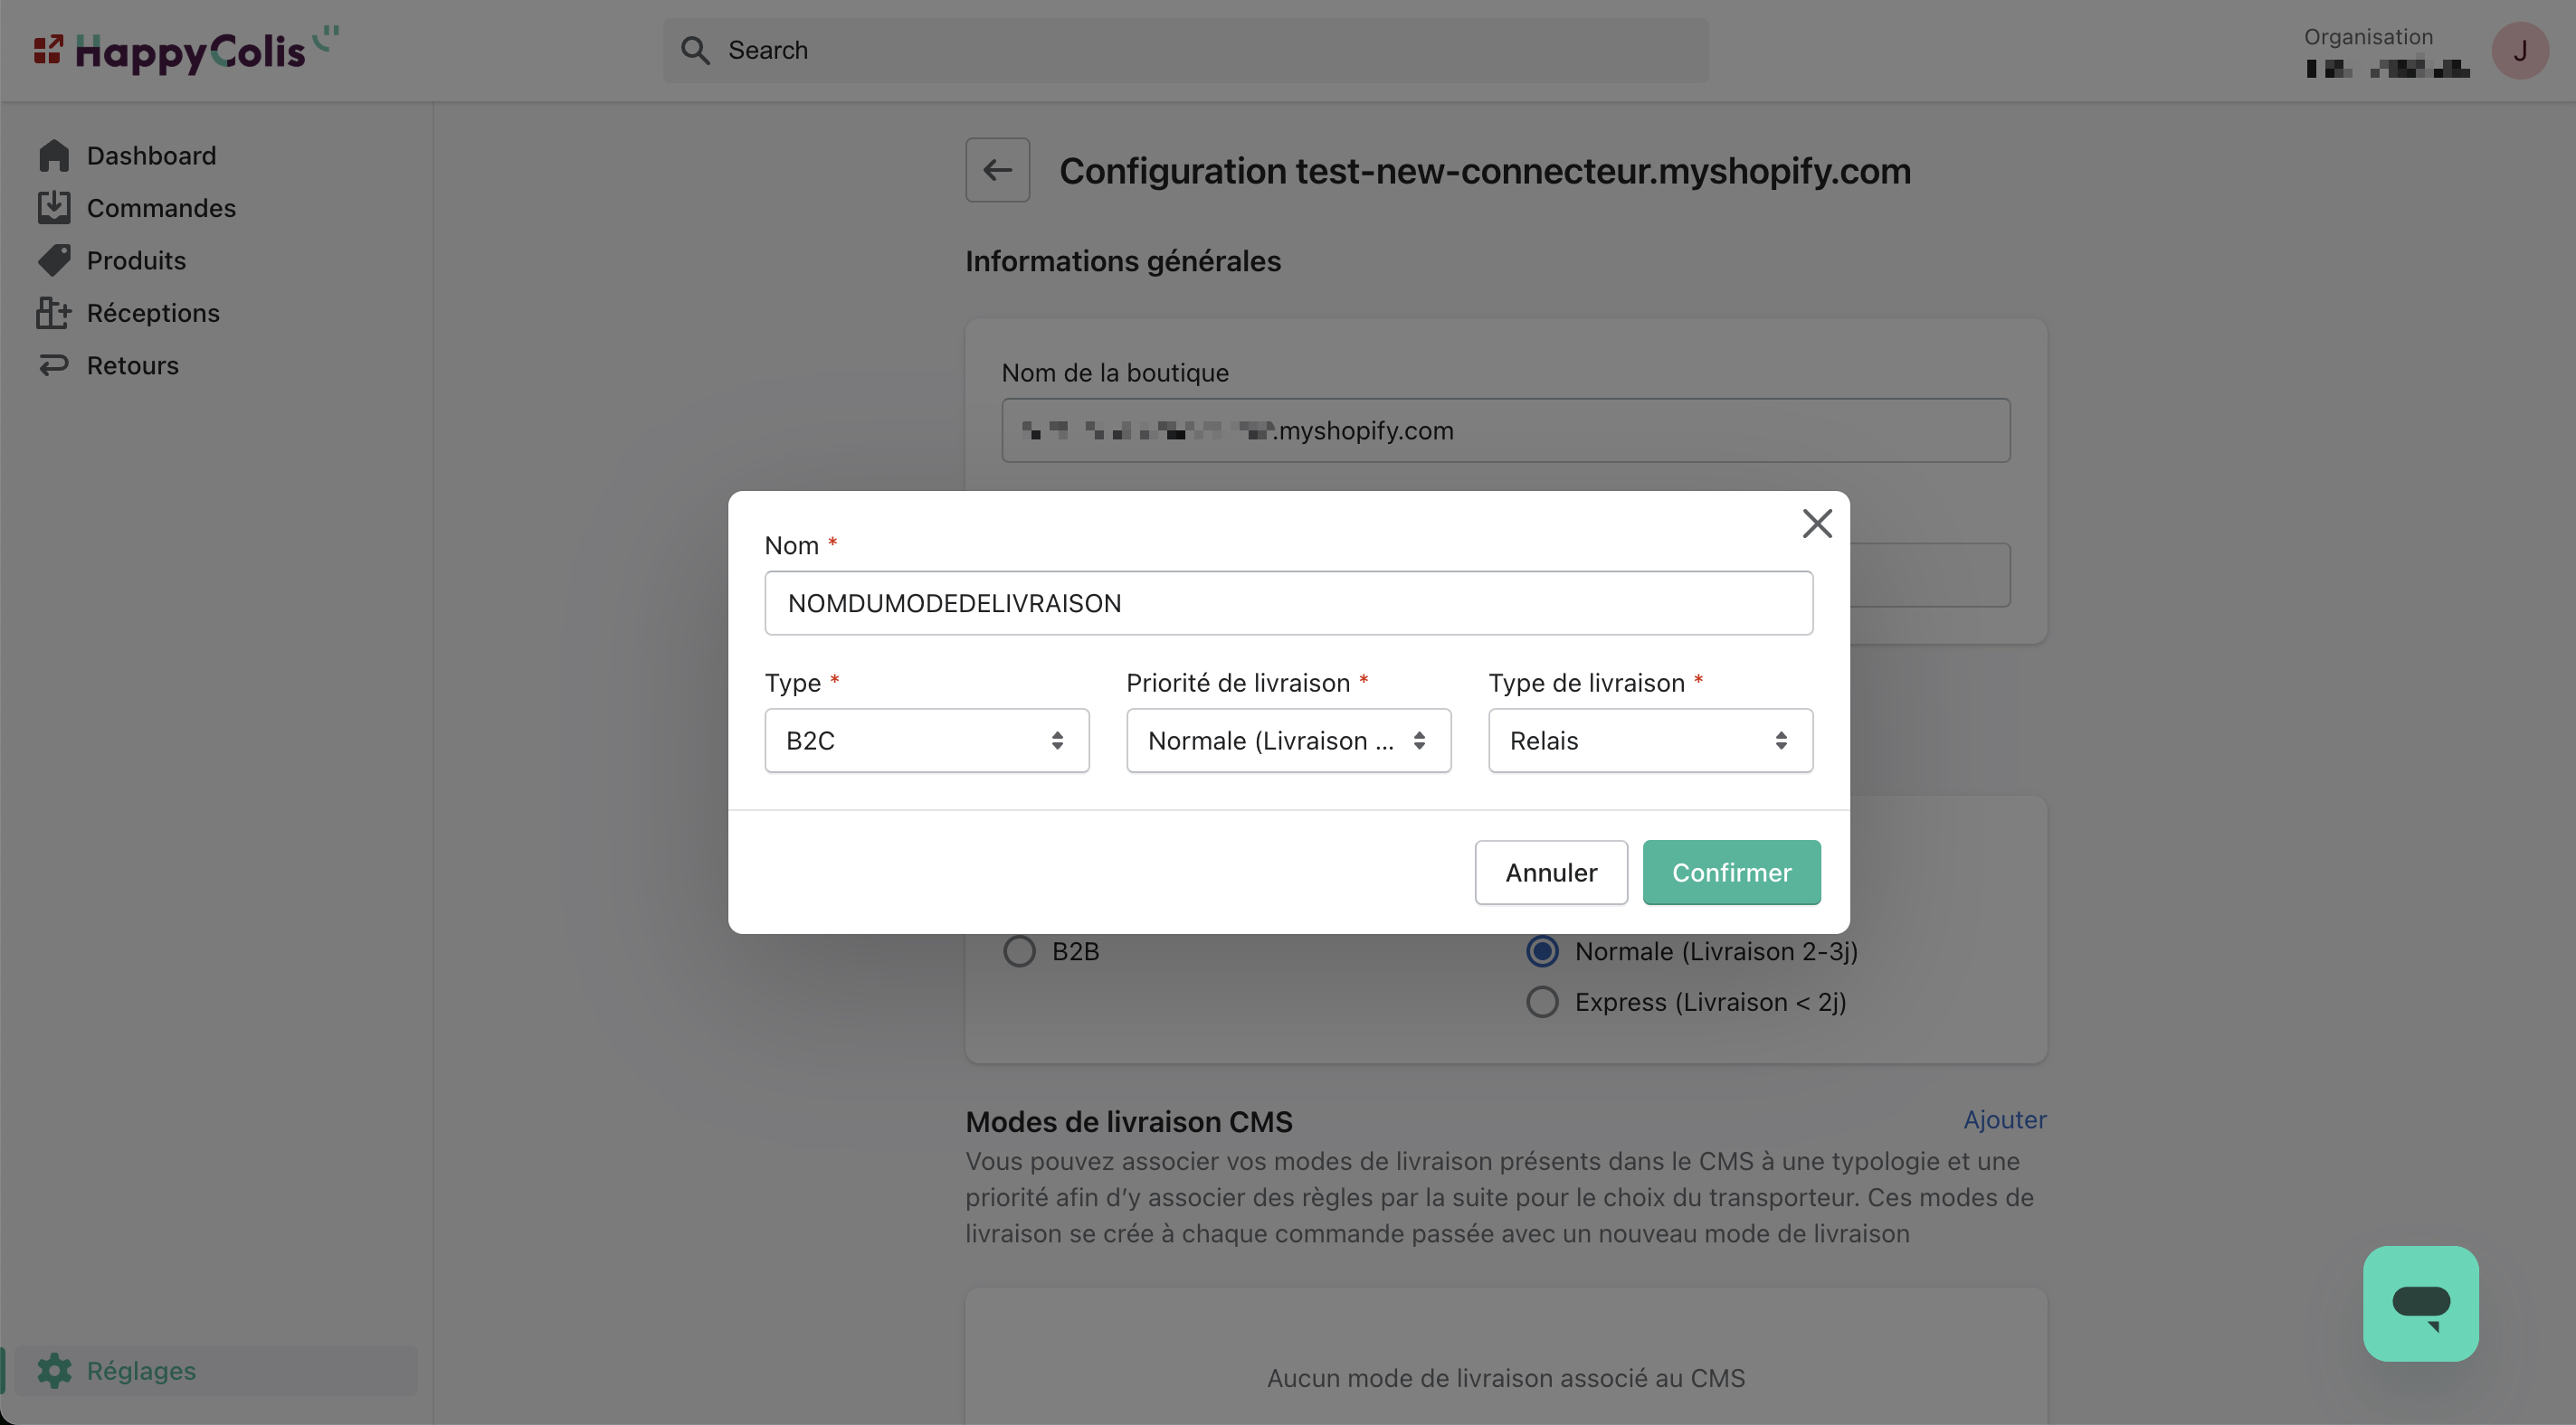Open Commandes in the sidebar
The image size is (2576, 1425).
click(x=161, y=208)
